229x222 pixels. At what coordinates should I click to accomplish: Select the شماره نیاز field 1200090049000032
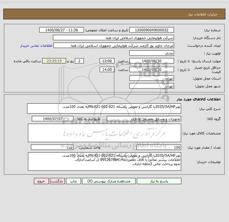click(152, 30)
